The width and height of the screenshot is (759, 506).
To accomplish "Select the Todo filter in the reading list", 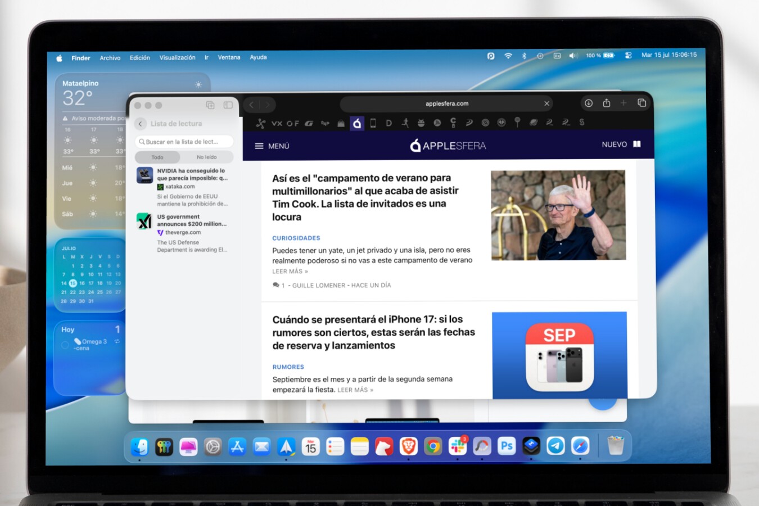I will coord(157,157).
